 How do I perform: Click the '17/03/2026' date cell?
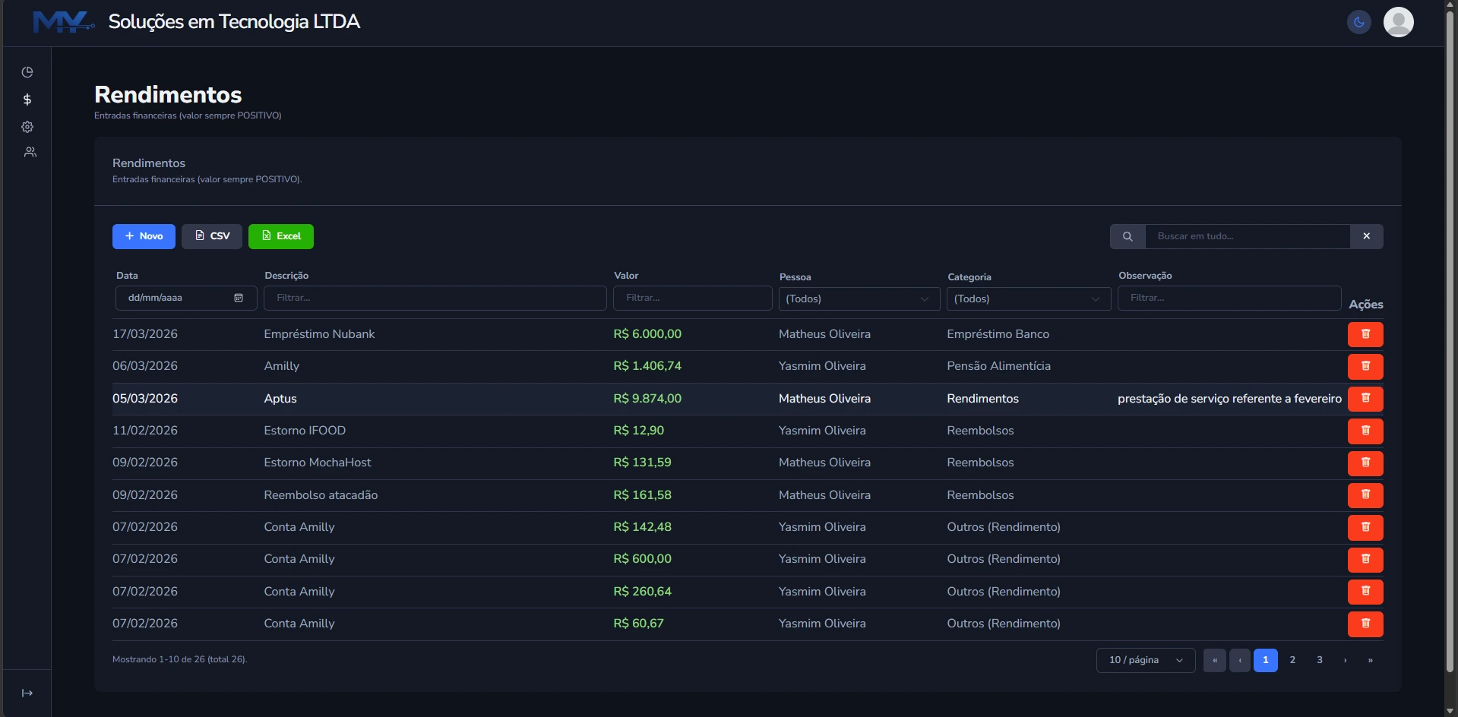145,334
